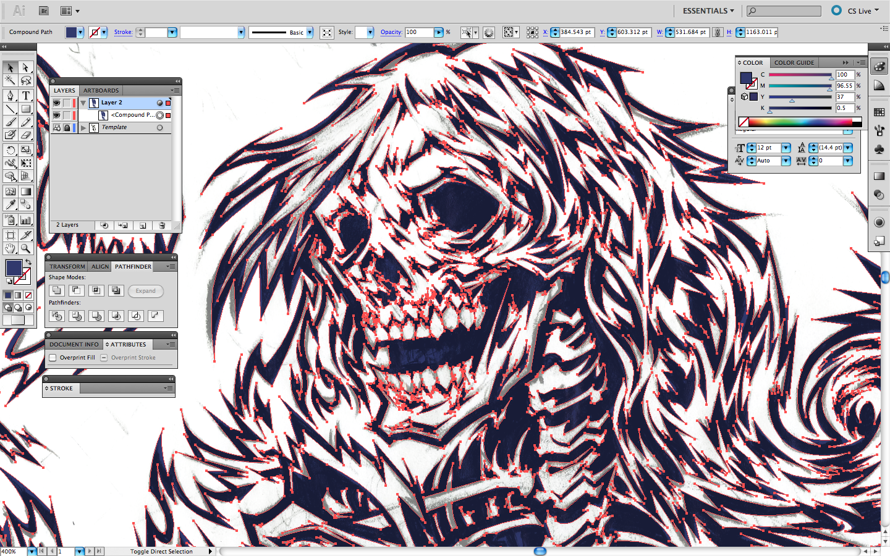This screenshot has width=890, height=556.
Task: Click target circle of Layer 2
Action: (x=159, y=103)
